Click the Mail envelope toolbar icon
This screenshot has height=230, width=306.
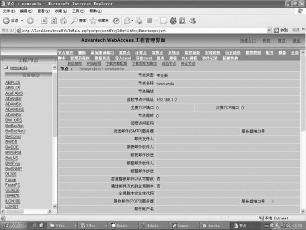127,21
